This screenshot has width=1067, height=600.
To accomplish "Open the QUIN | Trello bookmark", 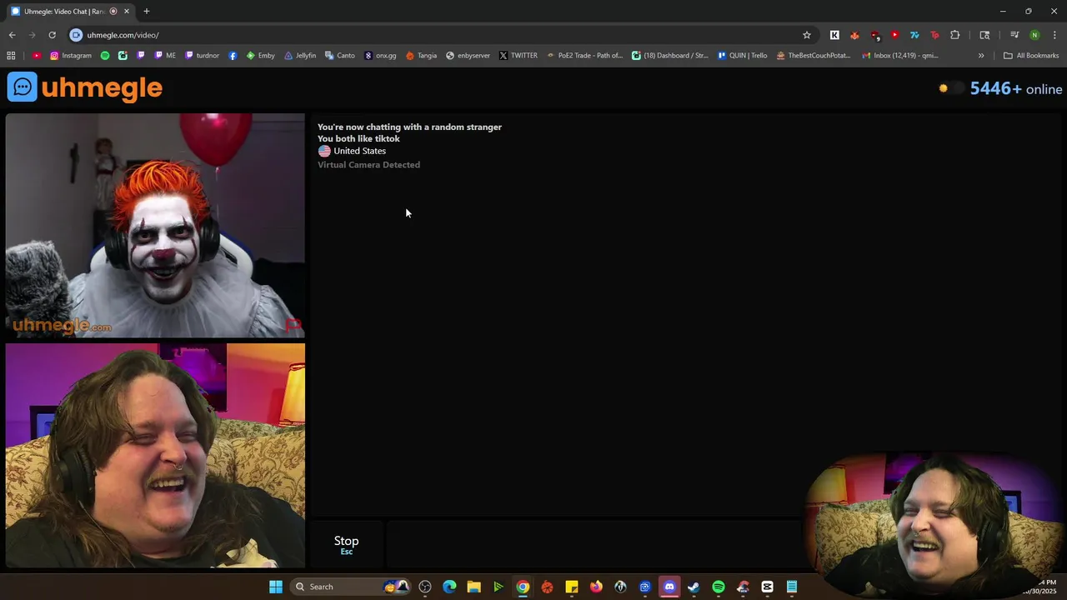I will 743,56.
